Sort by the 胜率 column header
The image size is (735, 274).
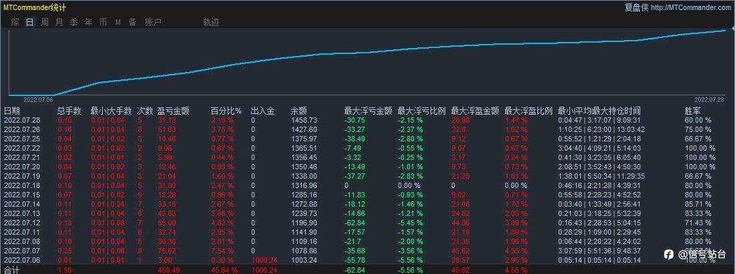(x=692, y=111)
